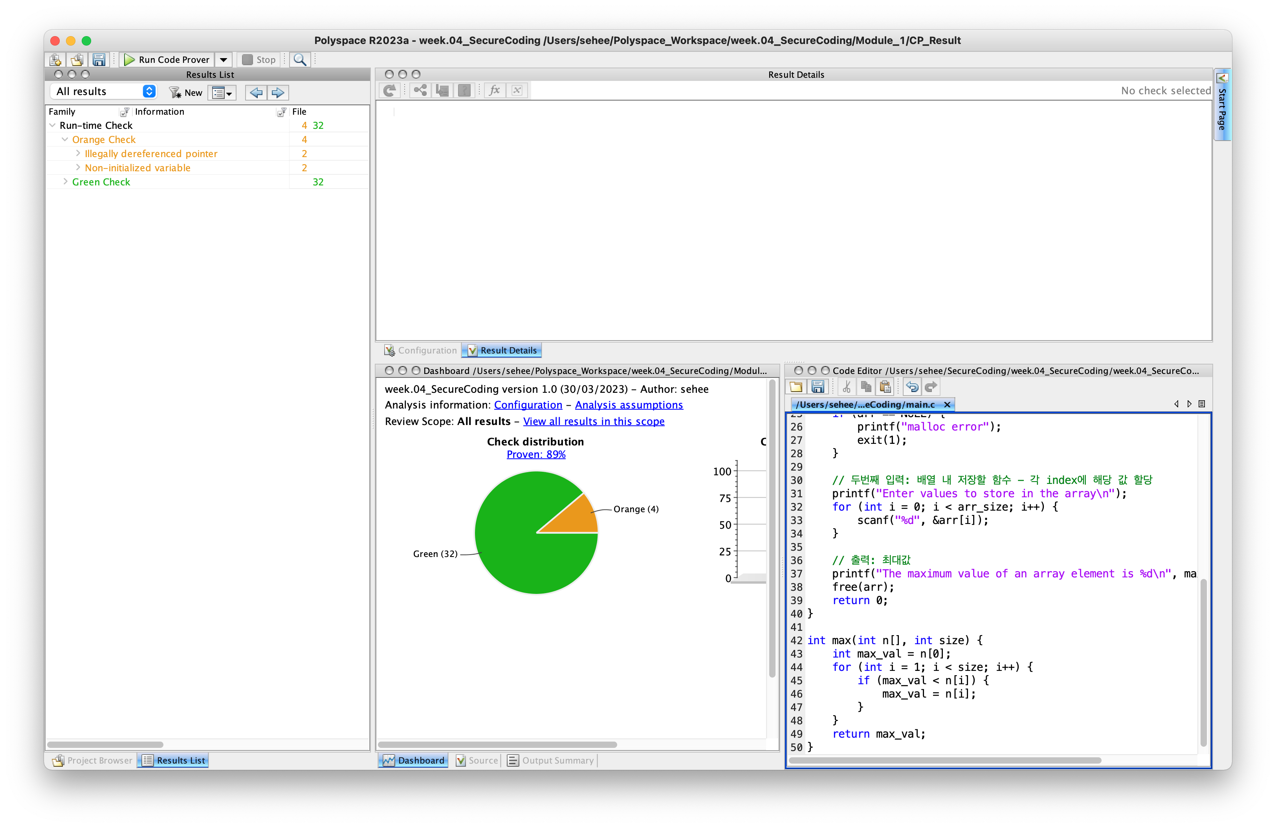Go to next result with right arrow

coord(278,92)
